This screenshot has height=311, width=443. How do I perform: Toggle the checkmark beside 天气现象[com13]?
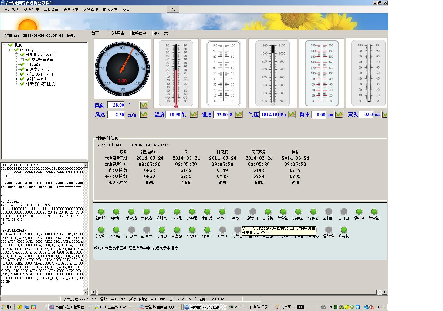pyautogui.click(x=22, y=74)
